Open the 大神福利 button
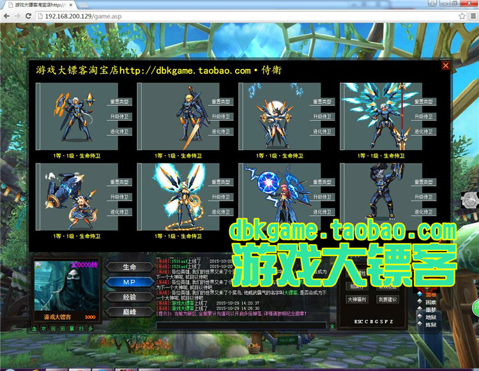479x371 pixels. pyautogui.click(x=357, y=299)
